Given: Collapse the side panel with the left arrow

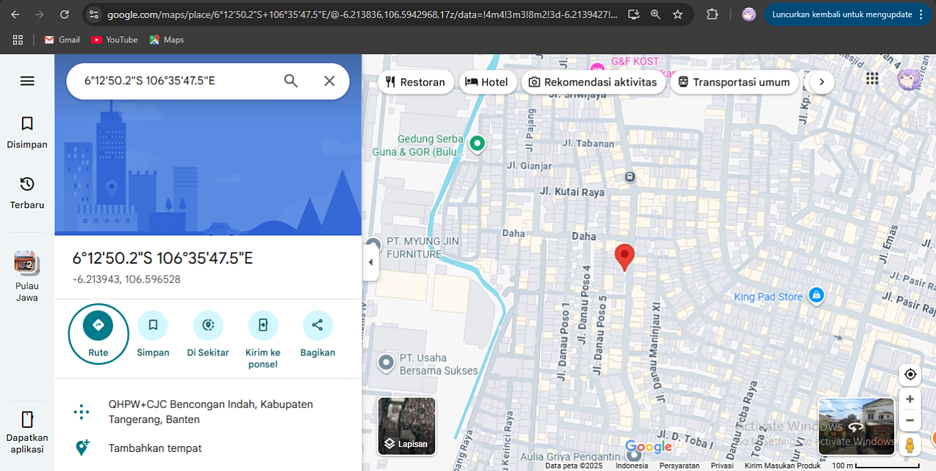Looking at the screenshot, I should tap(370, 261).
